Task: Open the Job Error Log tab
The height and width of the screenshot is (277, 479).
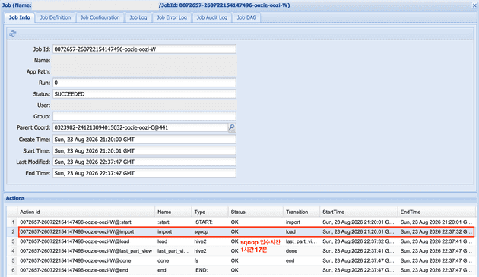Action: tap(172, 17)
